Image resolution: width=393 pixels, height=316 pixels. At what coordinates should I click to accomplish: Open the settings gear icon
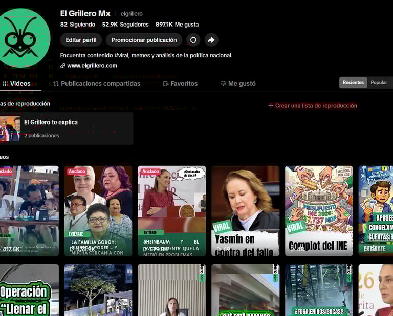click(x=193, y=40)
